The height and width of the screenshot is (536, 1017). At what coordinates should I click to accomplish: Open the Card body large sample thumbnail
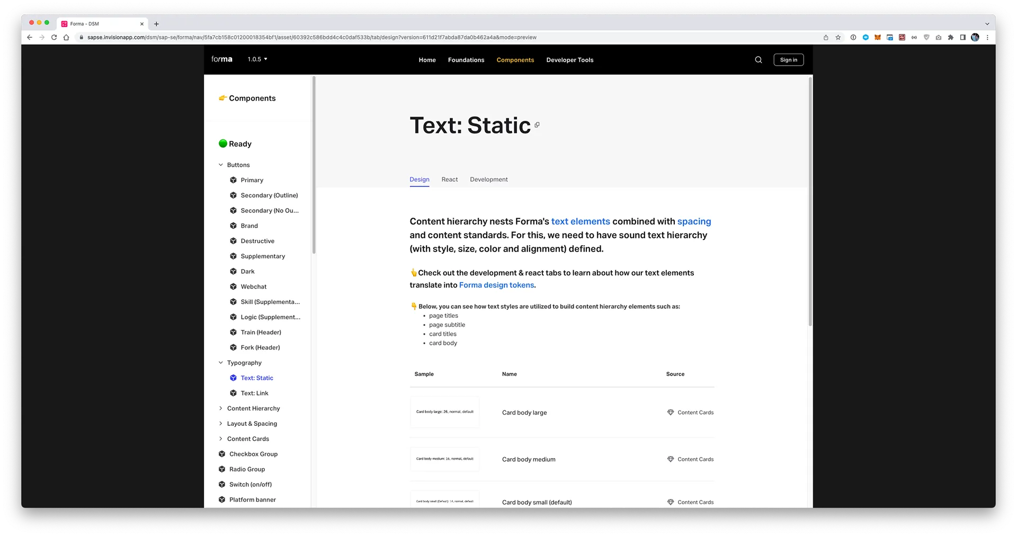point(445,412)
